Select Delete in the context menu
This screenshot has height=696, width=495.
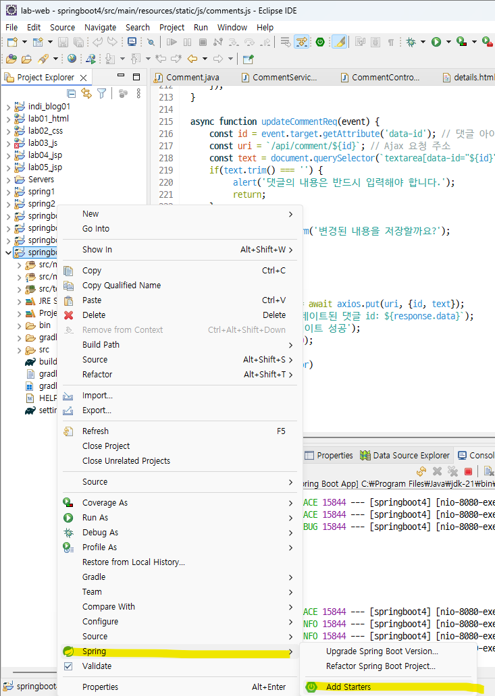coord(180,315)
